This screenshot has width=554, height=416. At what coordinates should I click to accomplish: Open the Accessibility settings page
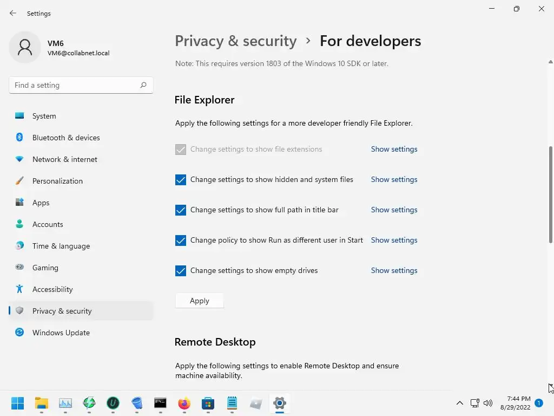click(52, 289)
